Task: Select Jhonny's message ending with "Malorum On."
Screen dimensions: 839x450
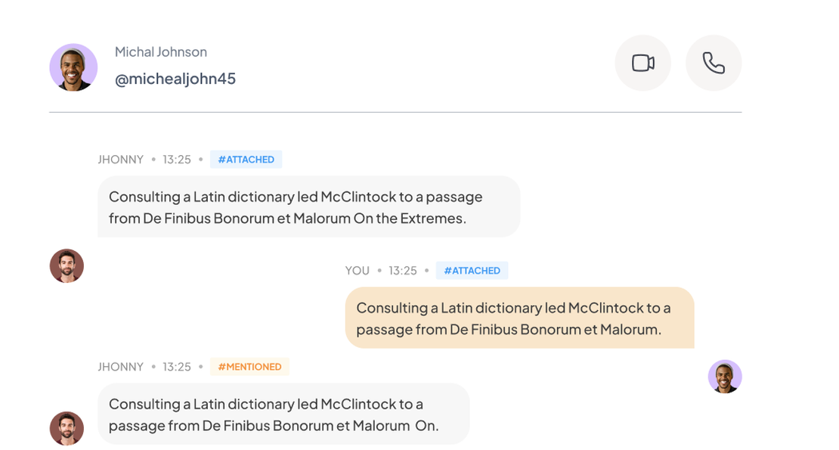Action: coord(283,414)
